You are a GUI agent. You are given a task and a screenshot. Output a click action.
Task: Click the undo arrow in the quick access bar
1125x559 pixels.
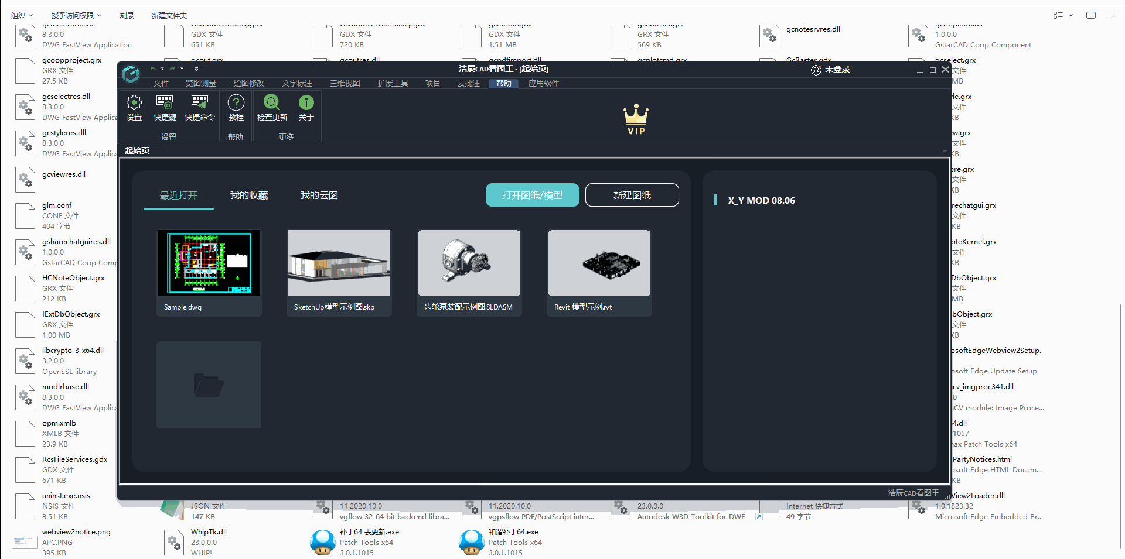point(153,68)
